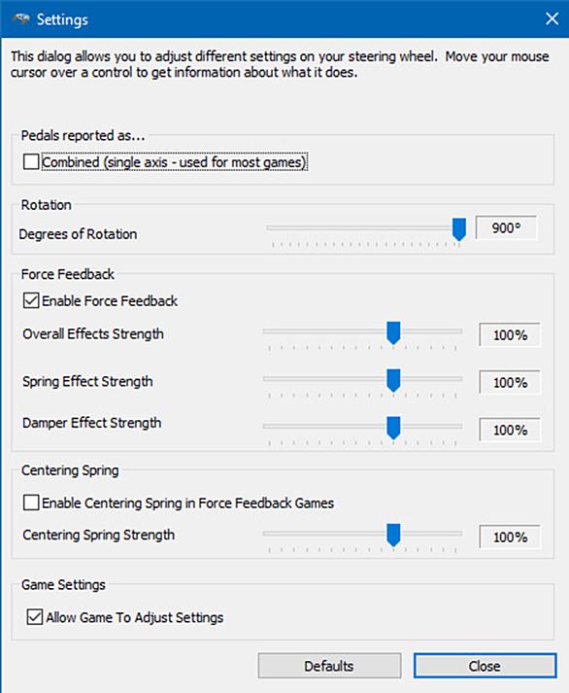Image resolution: width=569 pixels, height=693 pixels.
Task: Click the Spring Effect Strength 100% field
Action: click(x=510, y=382)
